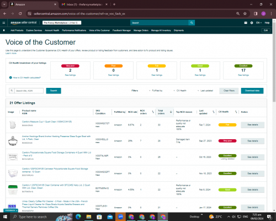Click the header Search input field

click(160, 23)
